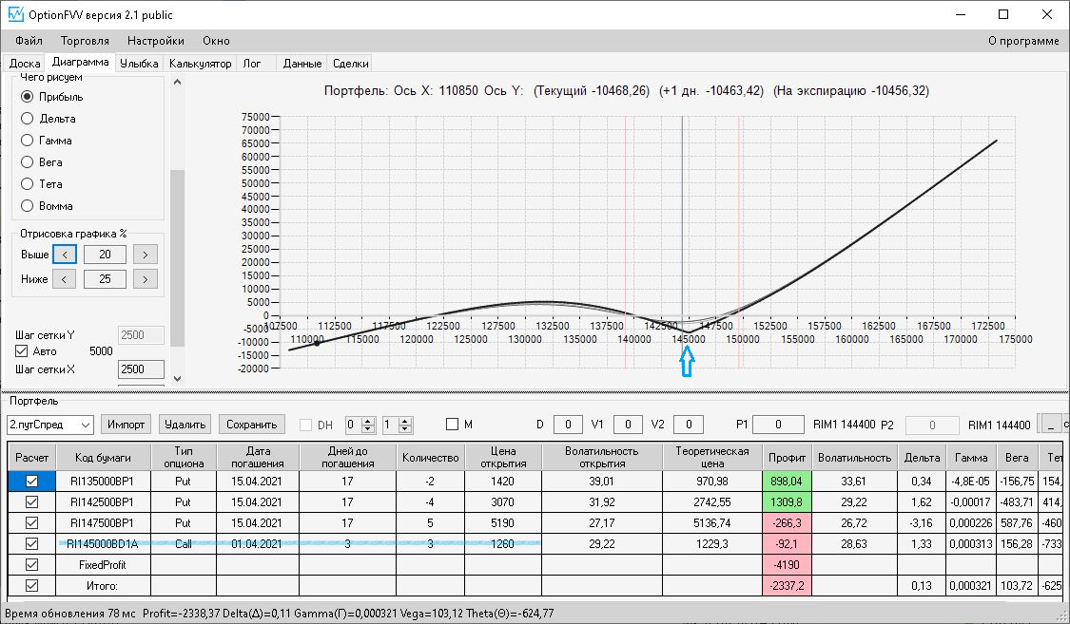Uncheck Расчет for RI142500BP1 row
This screenshot has width=1070, height=624.
point(31,502)
